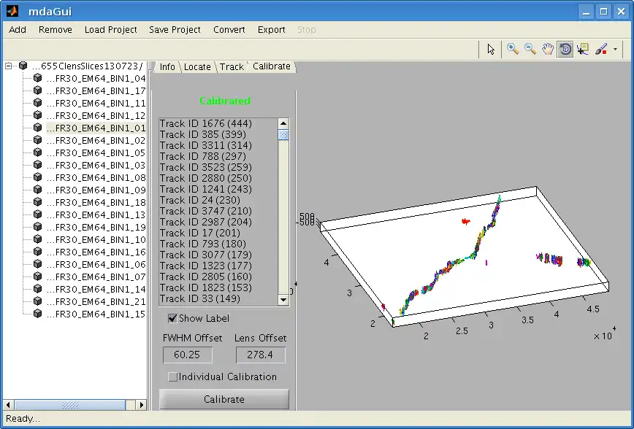Click Load Project in the menu bar
The width and height of the screenshot is (634, 429).
click(110, 29)
